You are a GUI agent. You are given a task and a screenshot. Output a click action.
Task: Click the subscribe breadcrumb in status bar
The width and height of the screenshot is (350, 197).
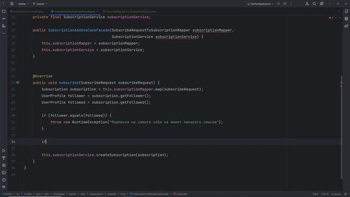pyautogui.click(x=180, y=194)
